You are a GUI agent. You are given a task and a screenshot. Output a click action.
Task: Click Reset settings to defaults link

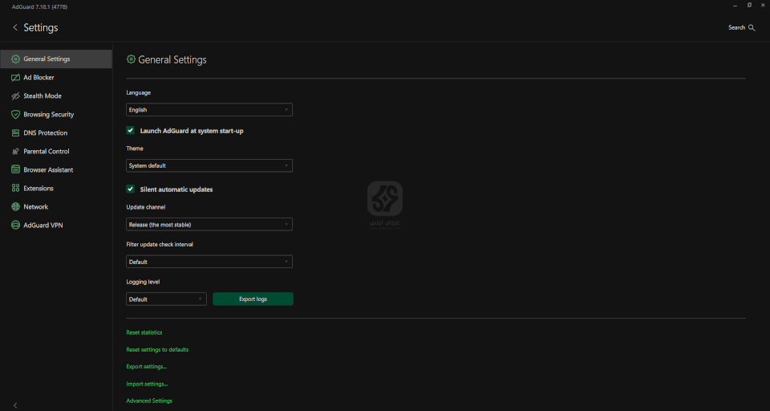click(157, 349)
